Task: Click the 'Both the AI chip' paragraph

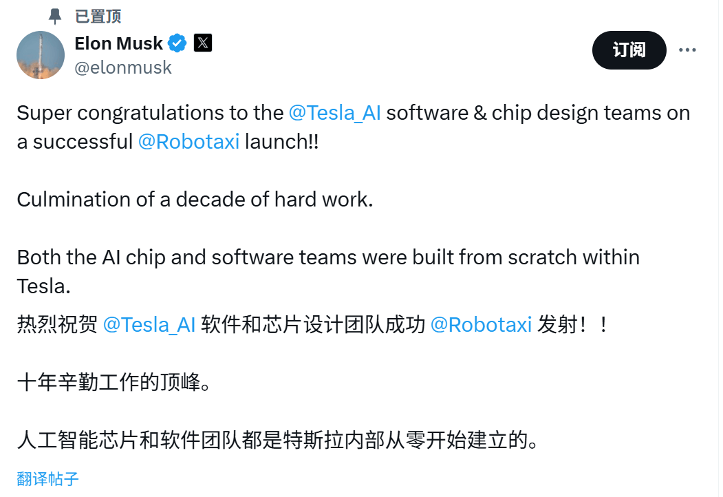Action: [x=328, y=272]
